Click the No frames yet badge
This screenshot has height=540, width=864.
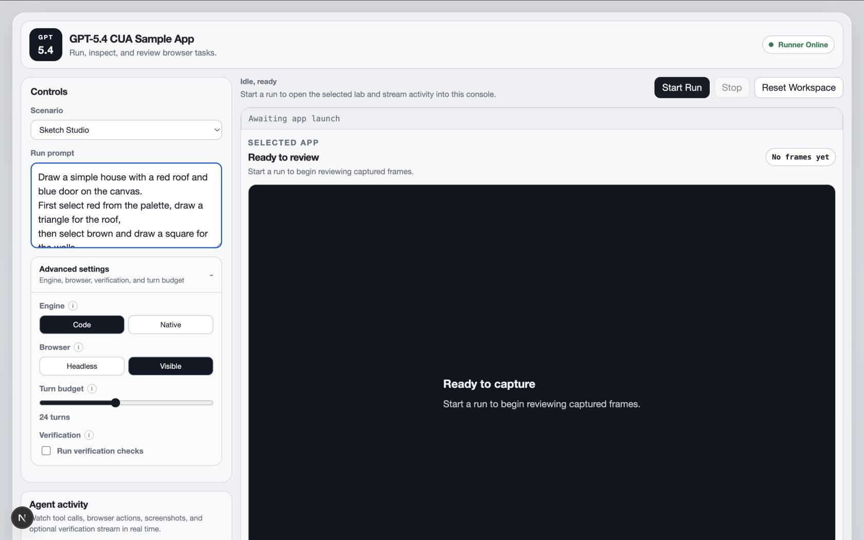point(800,157)
